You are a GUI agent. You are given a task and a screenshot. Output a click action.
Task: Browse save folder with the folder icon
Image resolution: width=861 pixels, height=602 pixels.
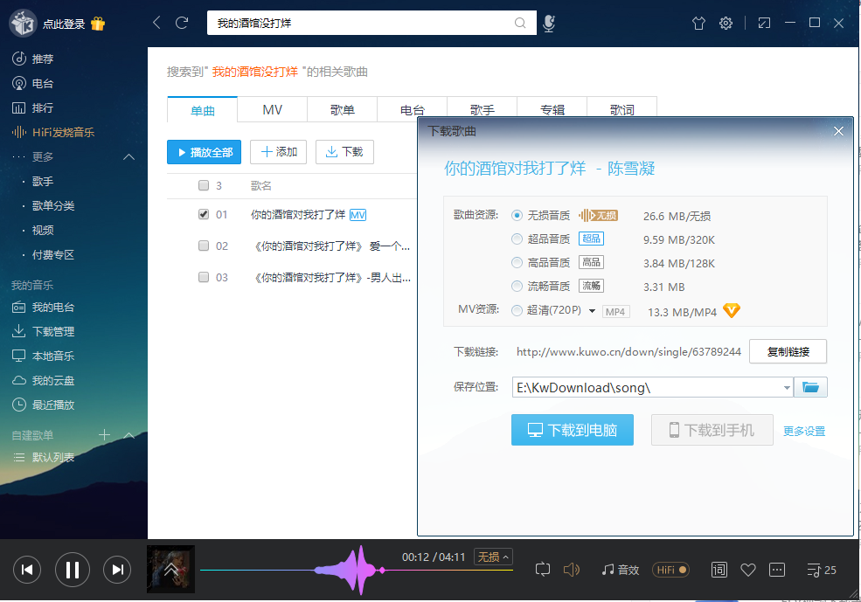click(810, 387)
